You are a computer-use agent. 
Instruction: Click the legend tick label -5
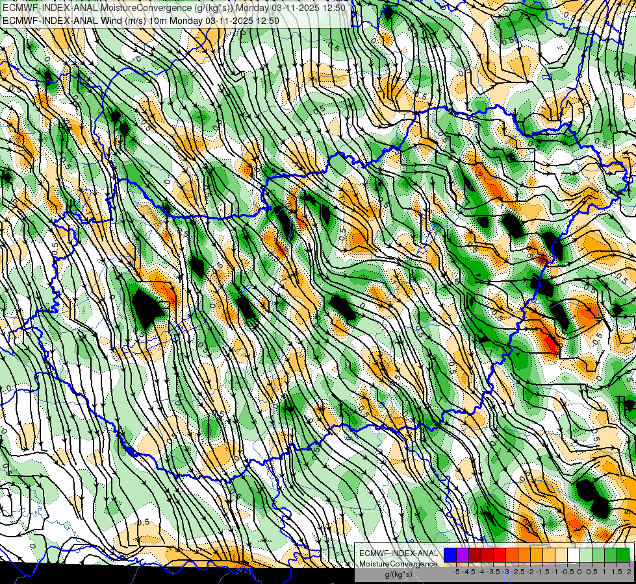(457, 572)
